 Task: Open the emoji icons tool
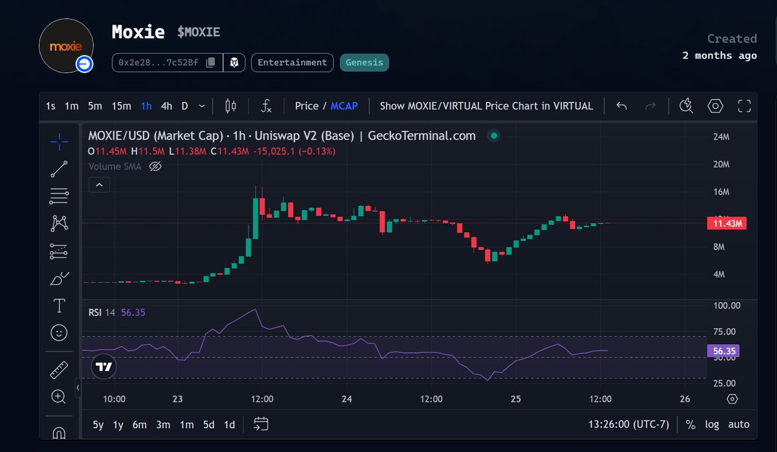pyautogui.click(x=59, y=333)
